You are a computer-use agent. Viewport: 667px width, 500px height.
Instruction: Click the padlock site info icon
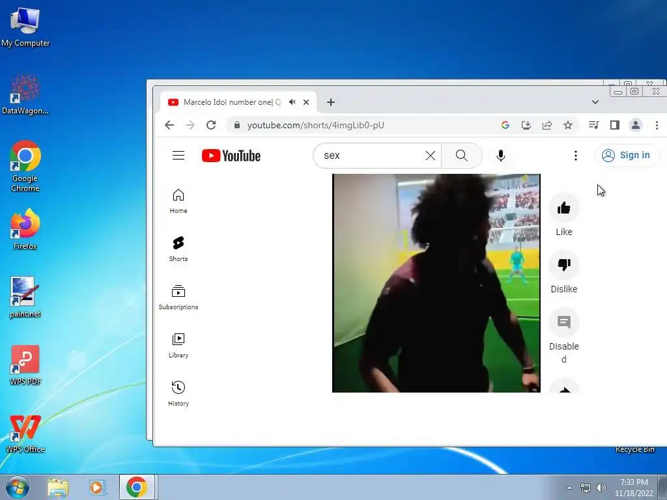click(237, 125)
